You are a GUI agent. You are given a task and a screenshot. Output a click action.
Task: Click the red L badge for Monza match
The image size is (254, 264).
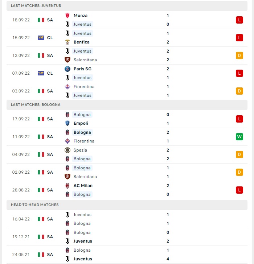pyautogui.click(x=239, y=20)
